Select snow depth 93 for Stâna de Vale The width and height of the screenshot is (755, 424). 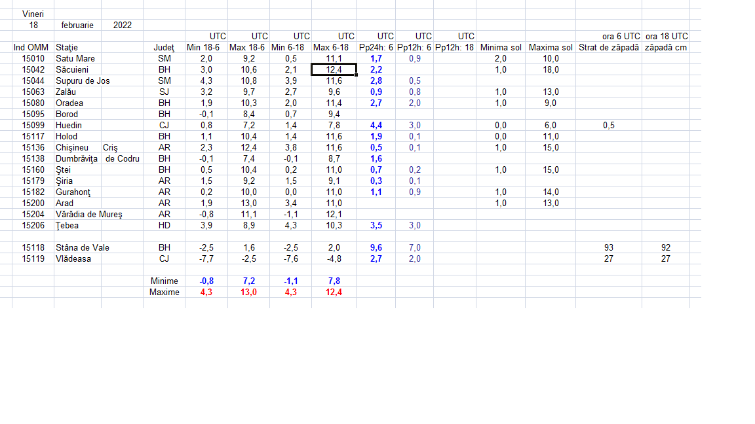coord(609,247)
